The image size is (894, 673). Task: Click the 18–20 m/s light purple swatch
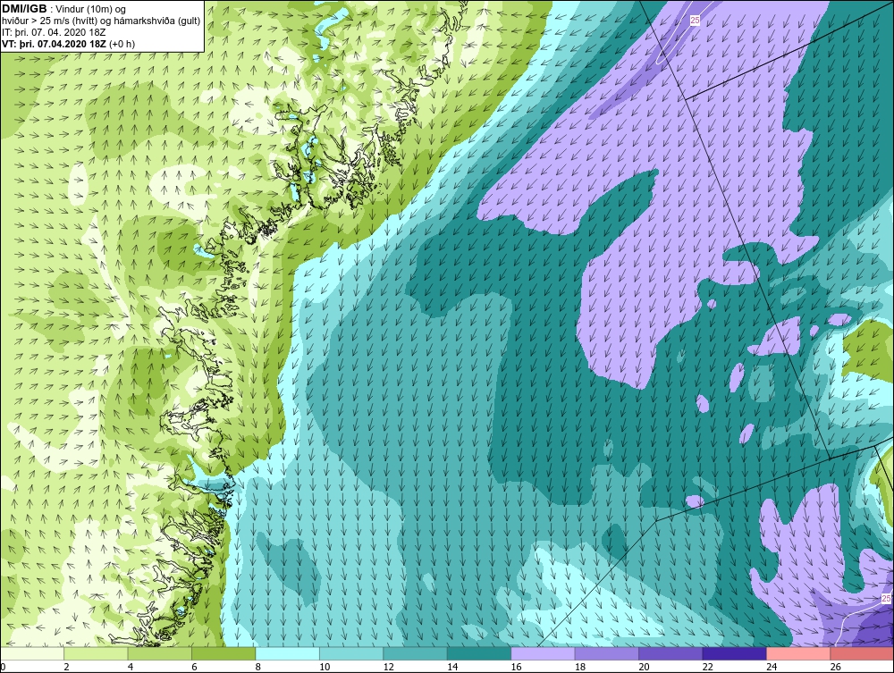[607, 653]
